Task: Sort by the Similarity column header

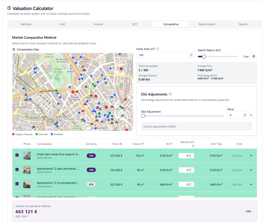Action: tap(91, 144)
